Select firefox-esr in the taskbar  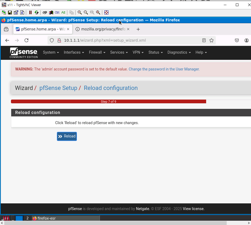point(66,218)
